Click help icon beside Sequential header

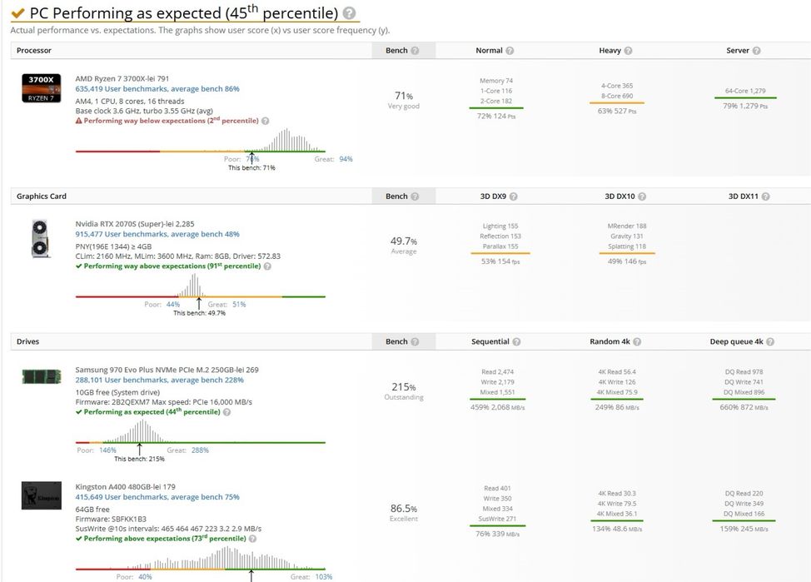[x=516, y=342]
